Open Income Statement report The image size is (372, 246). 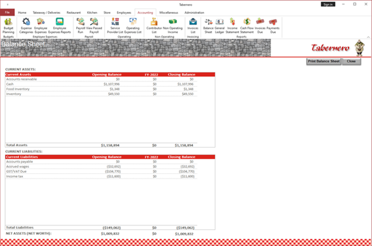232,26
